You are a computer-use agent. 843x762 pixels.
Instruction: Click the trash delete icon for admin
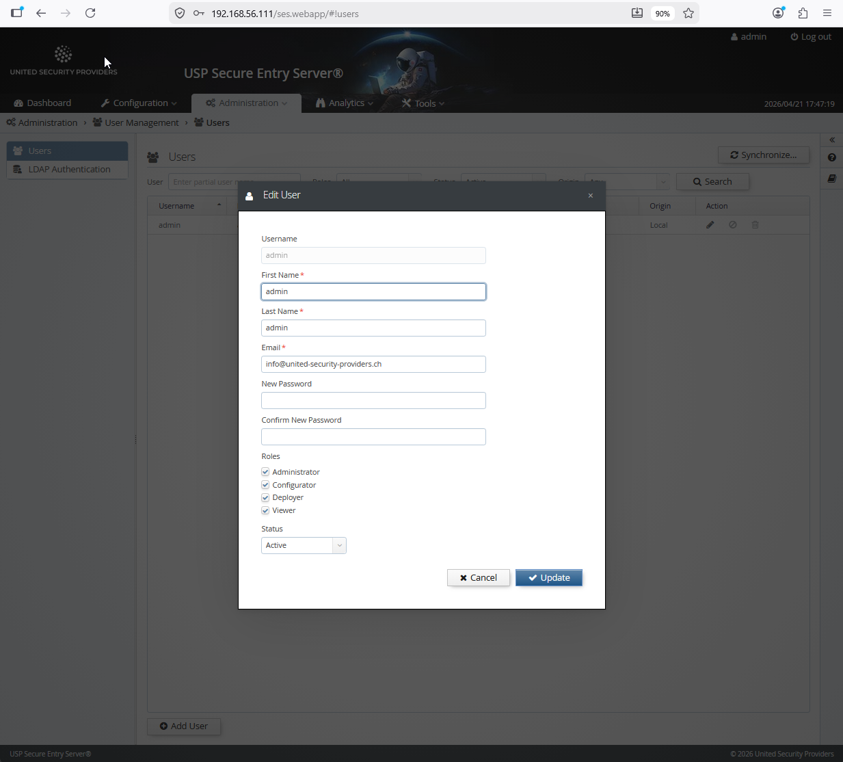tap(755, 225)
